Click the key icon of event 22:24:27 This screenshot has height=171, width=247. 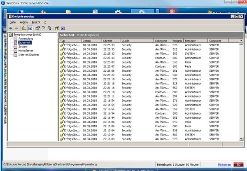tap(62, 75)
